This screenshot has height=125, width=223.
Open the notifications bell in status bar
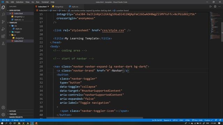tap(220, 120)
